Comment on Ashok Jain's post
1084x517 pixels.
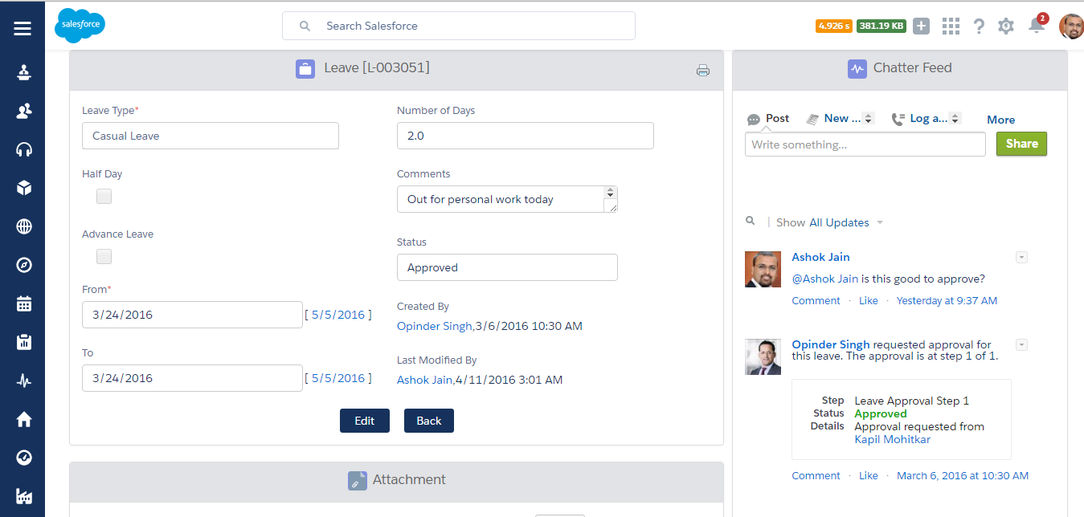click(816, 301)
